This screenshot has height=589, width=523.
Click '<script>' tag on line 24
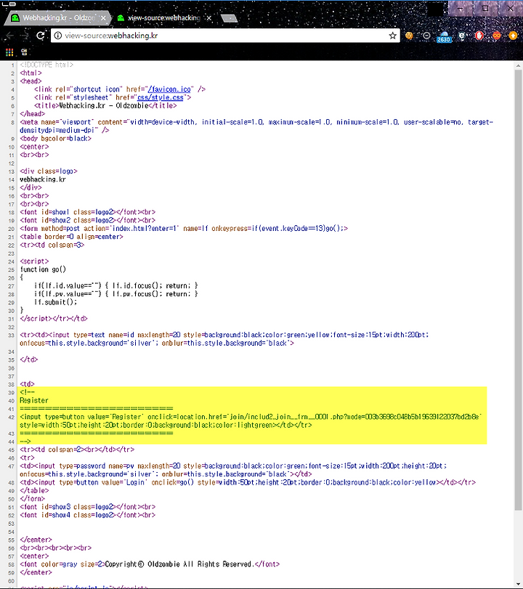point(34,261)
